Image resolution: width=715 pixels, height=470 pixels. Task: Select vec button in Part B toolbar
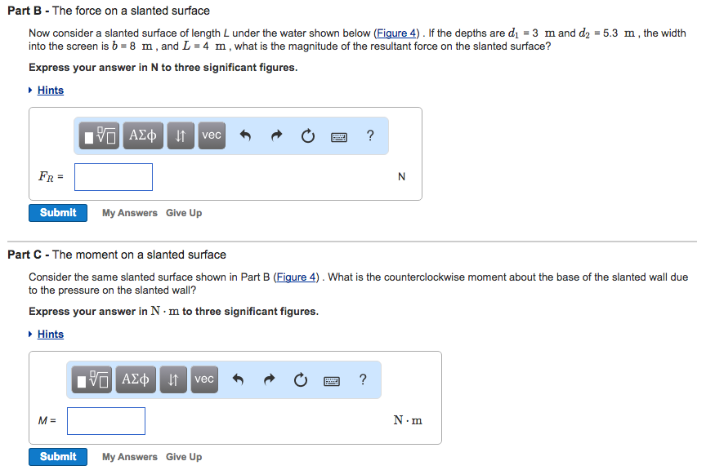(x=212, y=135)
